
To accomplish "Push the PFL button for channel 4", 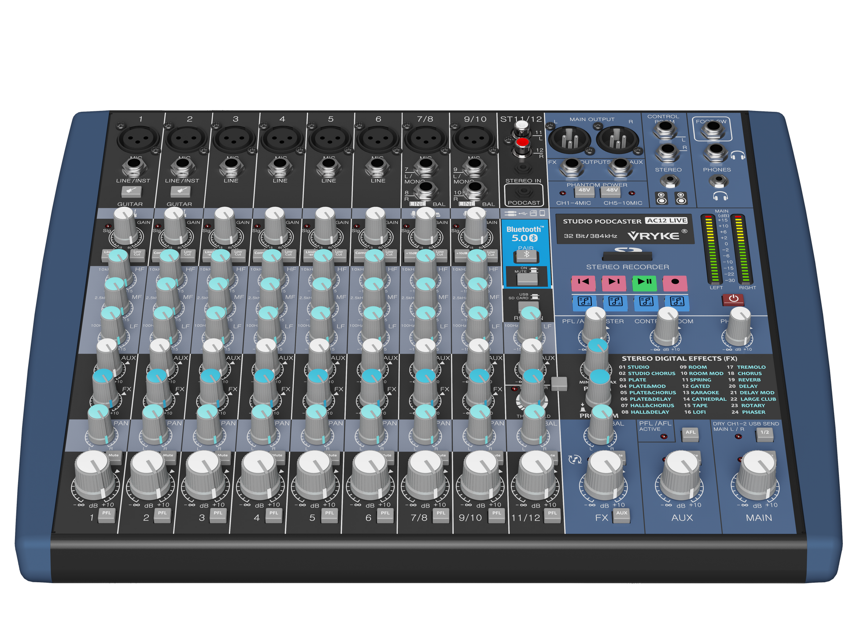I will coord(274,515).
